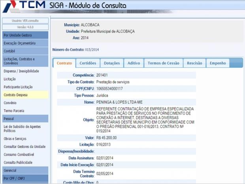This screenshot has width=245, height=184.
Task: Click the contract number 015/2014
Action: (92, 50)
